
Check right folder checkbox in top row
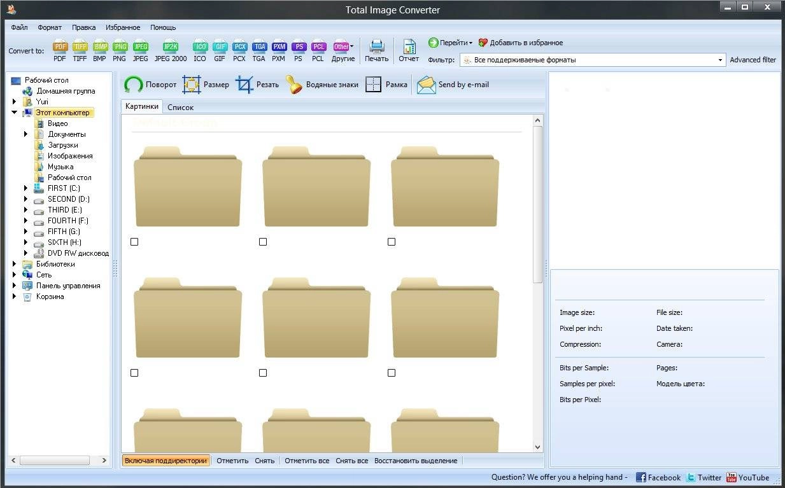pos(392,242)
